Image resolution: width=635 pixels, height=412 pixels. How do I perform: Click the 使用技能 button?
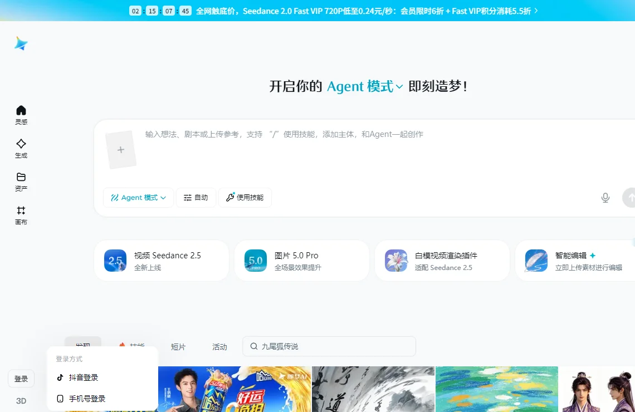click(x=245, y=198)
